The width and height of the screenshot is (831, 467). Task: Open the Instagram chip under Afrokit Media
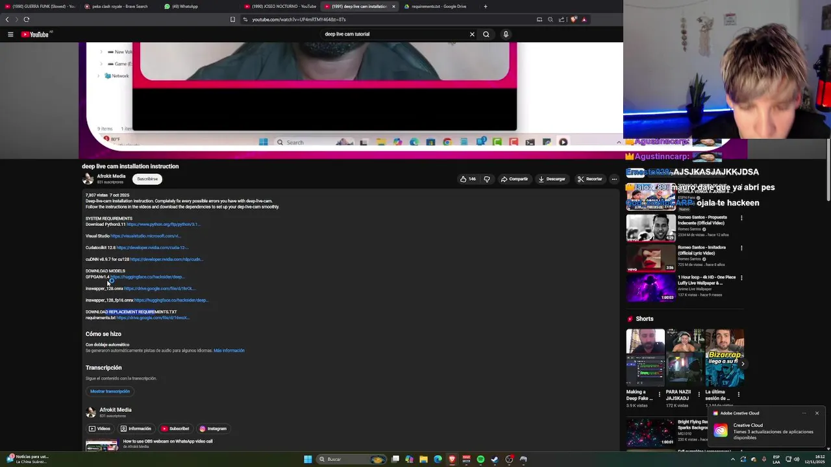pyautogui.click(x=213, y=429)
